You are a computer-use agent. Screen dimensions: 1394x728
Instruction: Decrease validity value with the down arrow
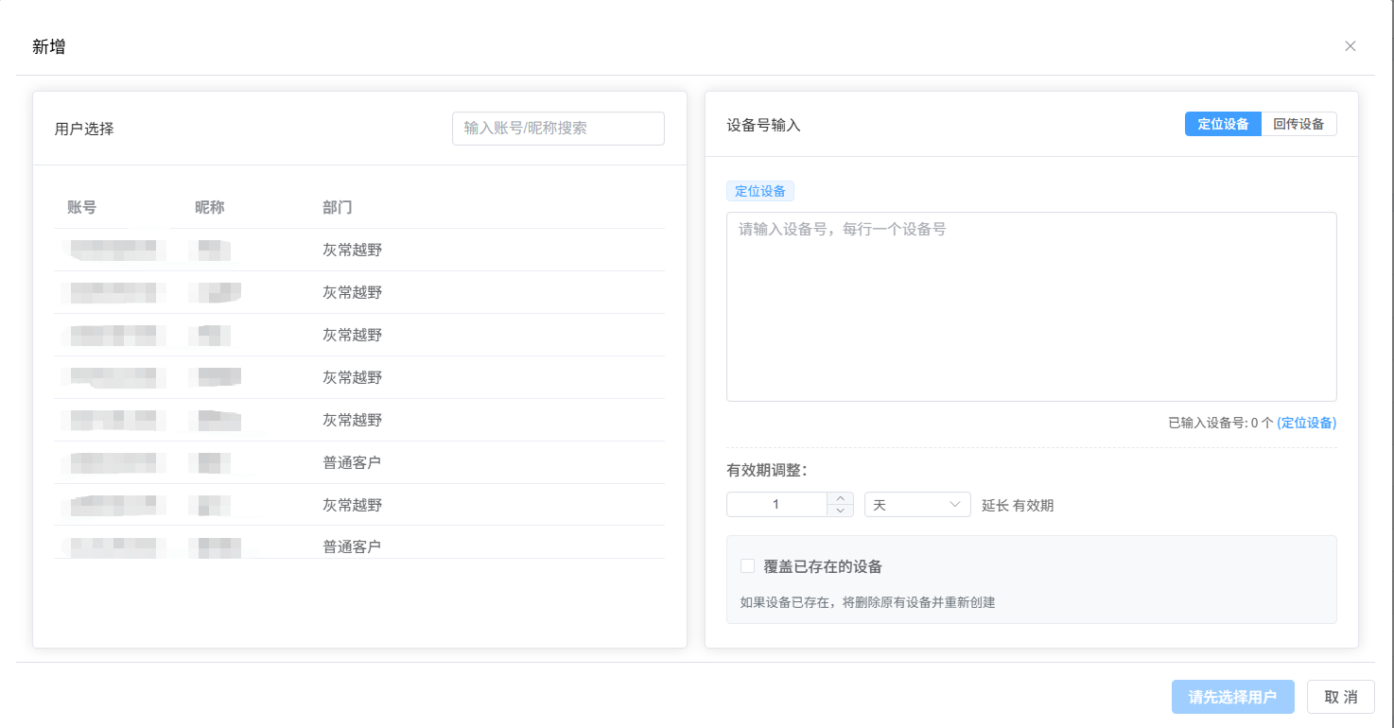(x=840, y=511)
